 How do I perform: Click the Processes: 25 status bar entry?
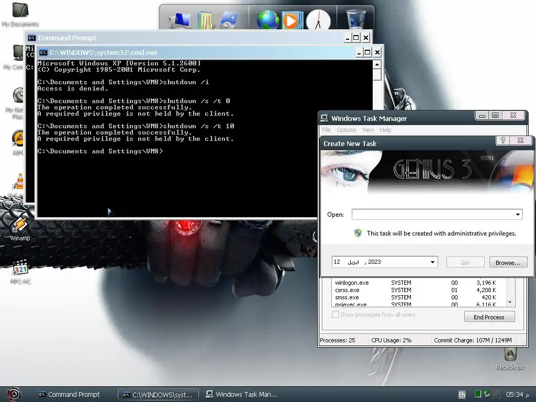pos(338,340)
